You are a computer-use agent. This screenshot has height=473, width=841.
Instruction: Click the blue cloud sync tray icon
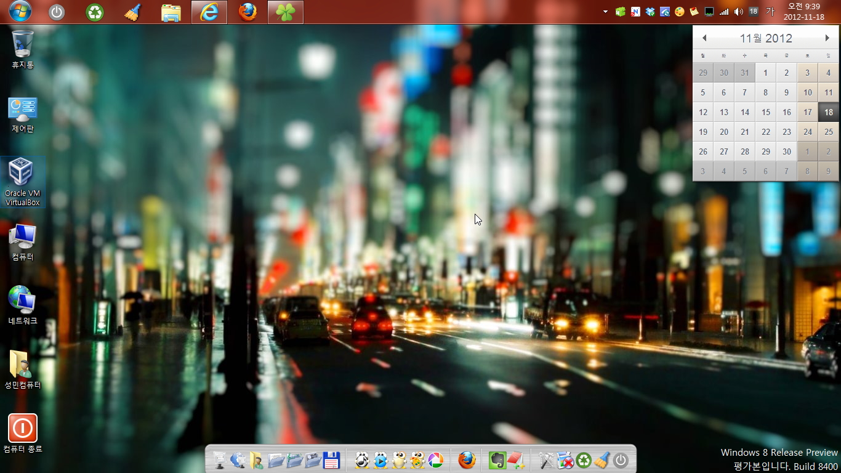click(x=665, y=12)
